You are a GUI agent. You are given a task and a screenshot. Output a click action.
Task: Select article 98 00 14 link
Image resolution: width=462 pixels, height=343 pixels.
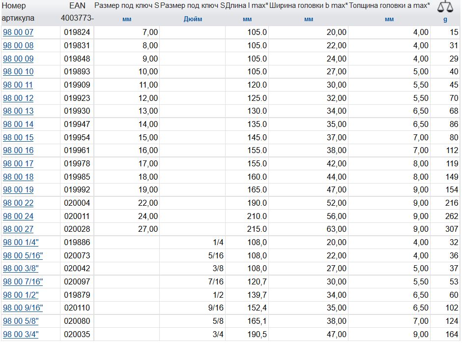click(x=18, y=125)
